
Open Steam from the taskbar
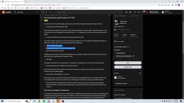[58, 101]
